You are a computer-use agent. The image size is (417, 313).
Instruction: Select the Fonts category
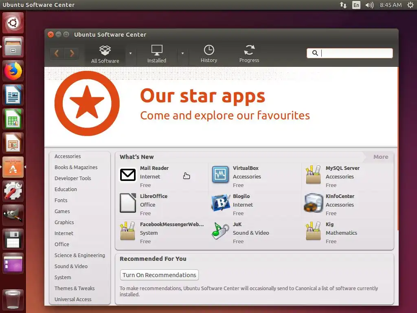click(x=61, y=200)
